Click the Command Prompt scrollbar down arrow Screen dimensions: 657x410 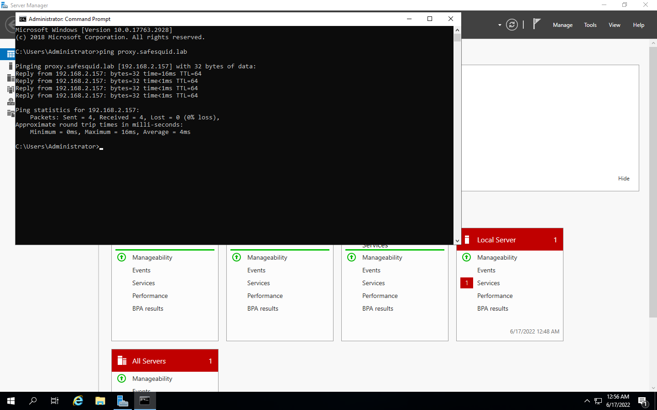(457, 240)
